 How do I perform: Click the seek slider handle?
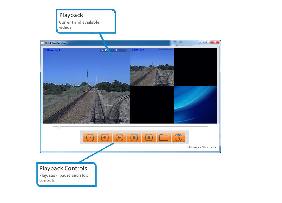click(59, 127)
